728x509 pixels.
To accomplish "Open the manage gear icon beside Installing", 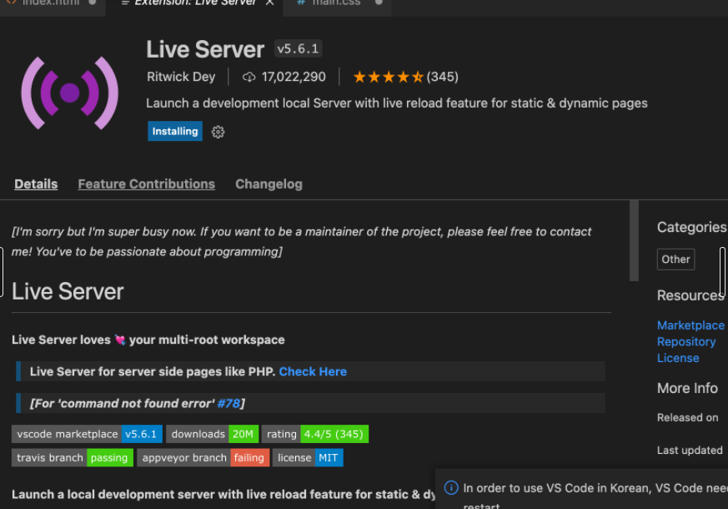I will point(218,132).
